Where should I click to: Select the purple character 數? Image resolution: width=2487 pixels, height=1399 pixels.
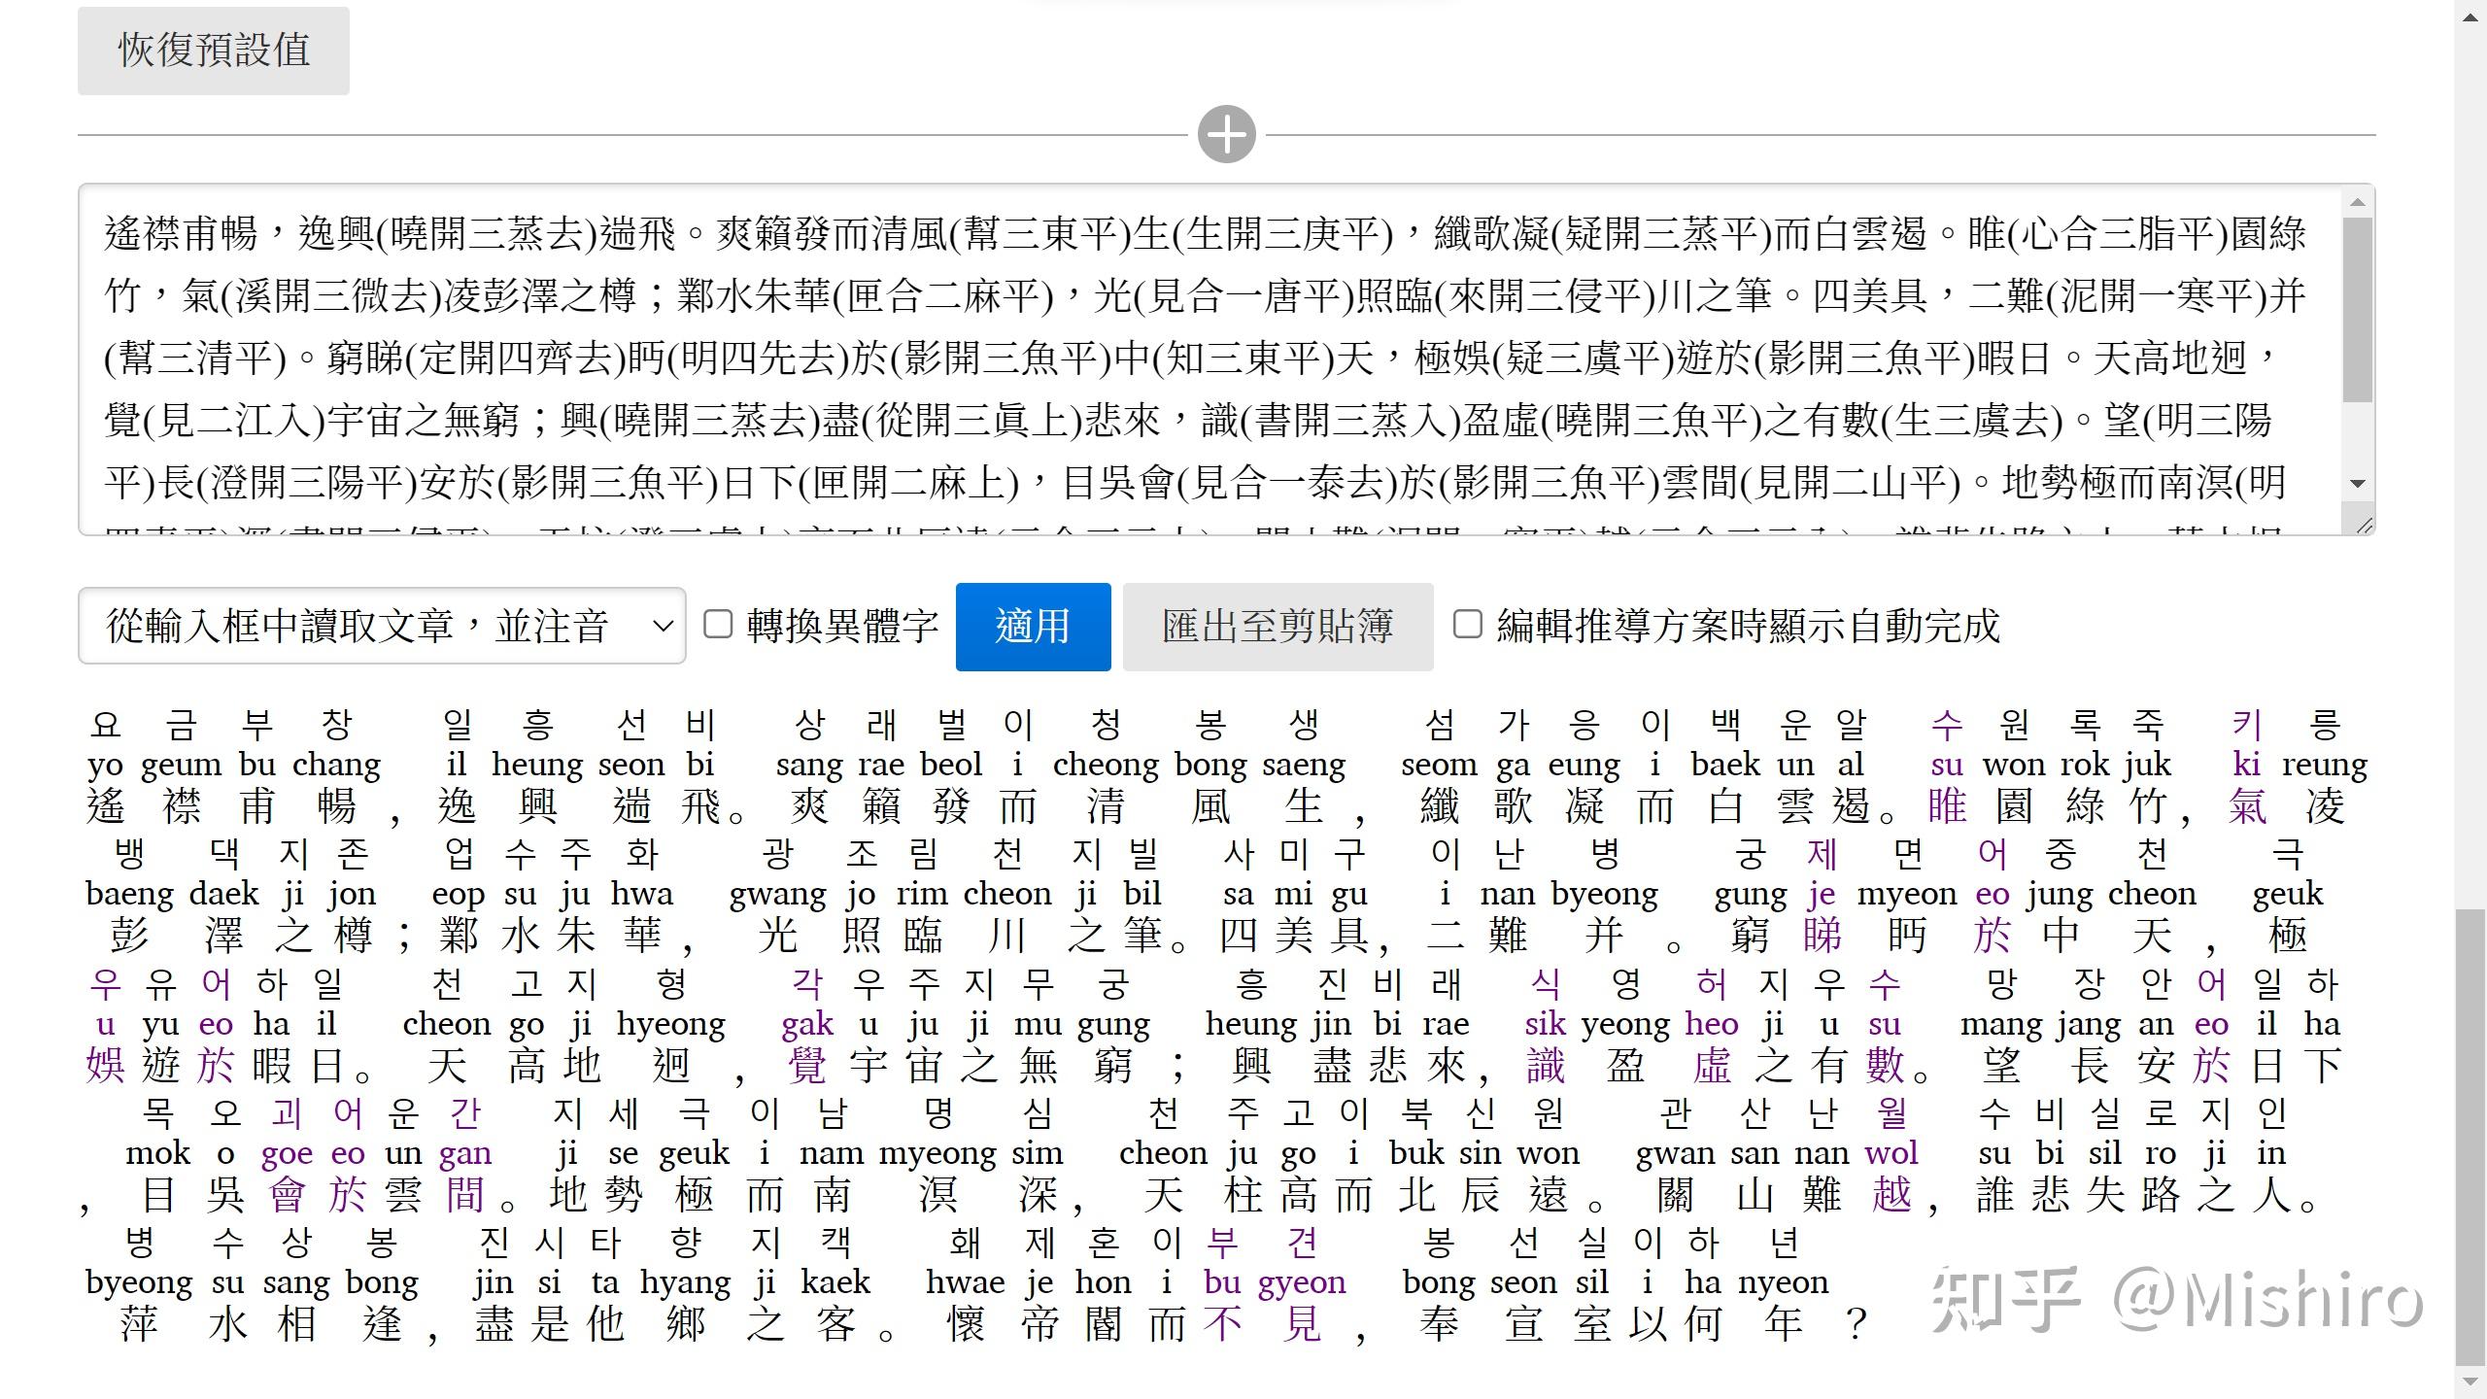[x=1885, y=1066]
